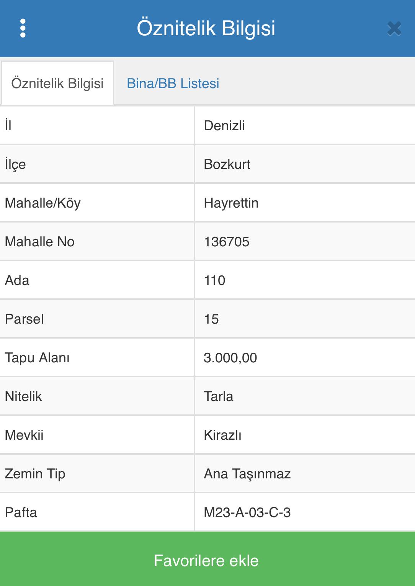Switch to the Bina/BB Listesi tab

tap(173, 83)
